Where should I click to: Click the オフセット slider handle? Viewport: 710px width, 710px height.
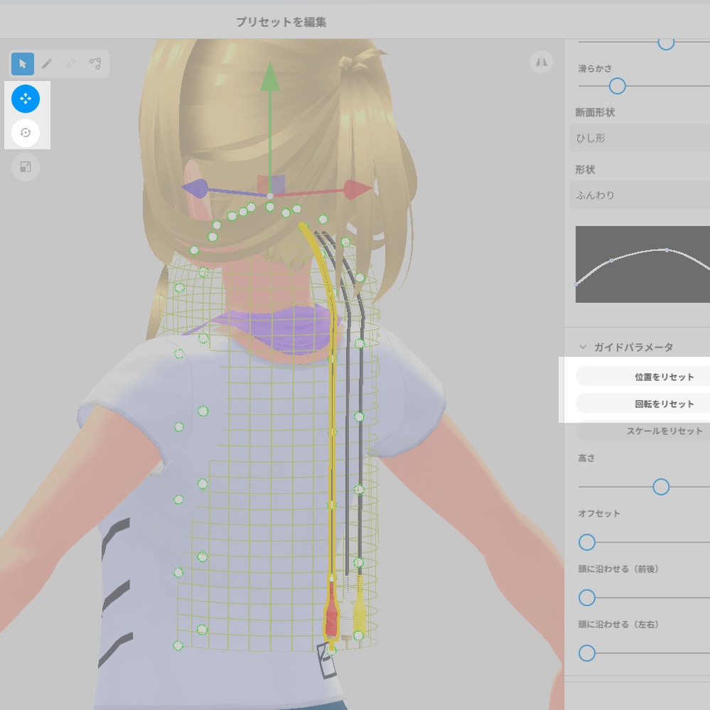[x=586, y=542]
